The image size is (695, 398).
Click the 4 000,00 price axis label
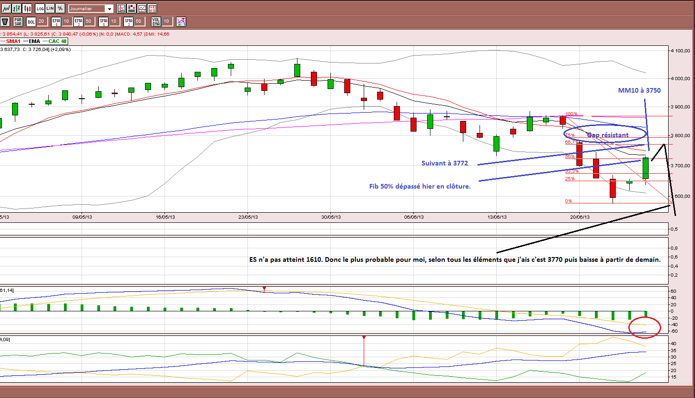(681, 79)
